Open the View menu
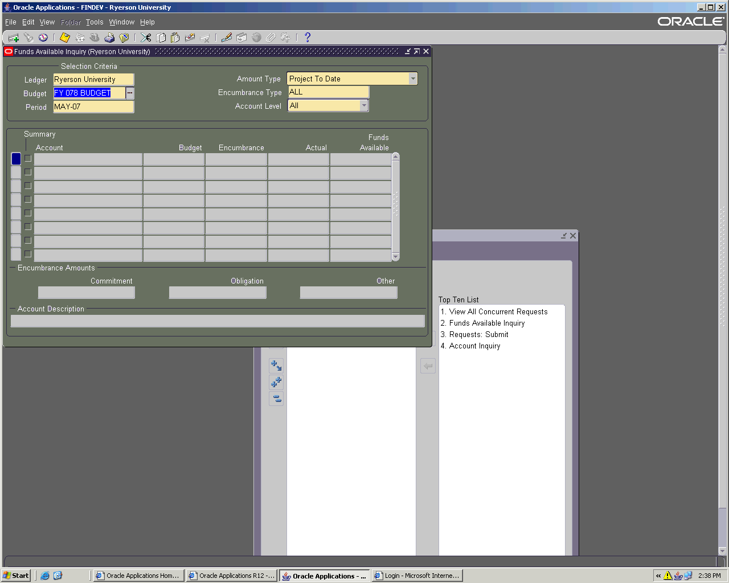Image resolution: width=729 pixels, height=583 pixels. (x=47, y=22)
